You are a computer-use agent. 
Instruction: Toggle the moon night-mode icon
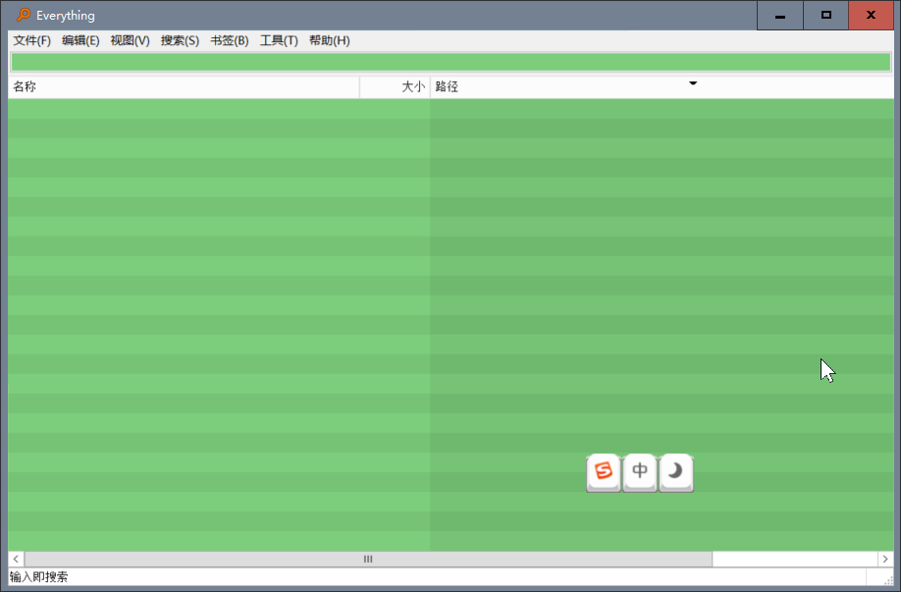(x=675, y=472)
